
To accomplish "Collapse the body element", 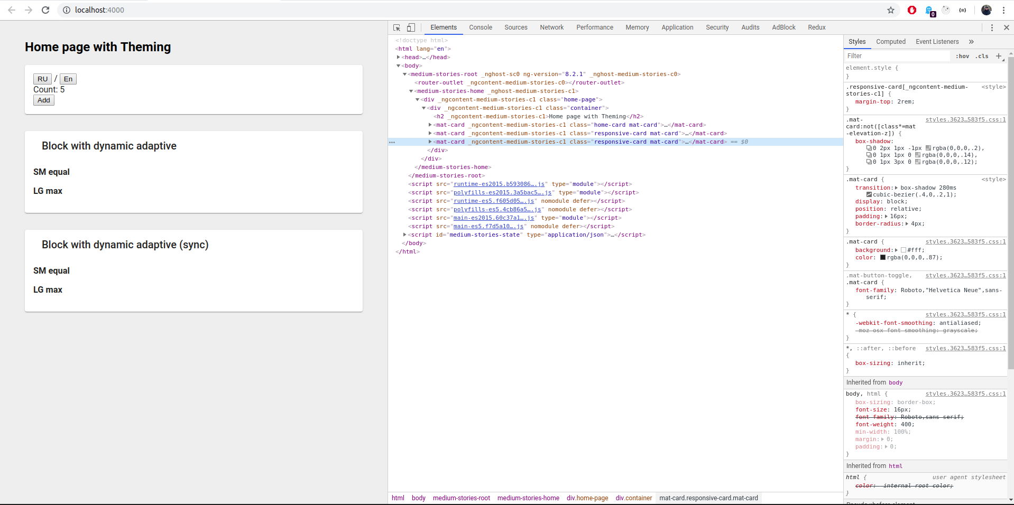I will coord(399,66).
